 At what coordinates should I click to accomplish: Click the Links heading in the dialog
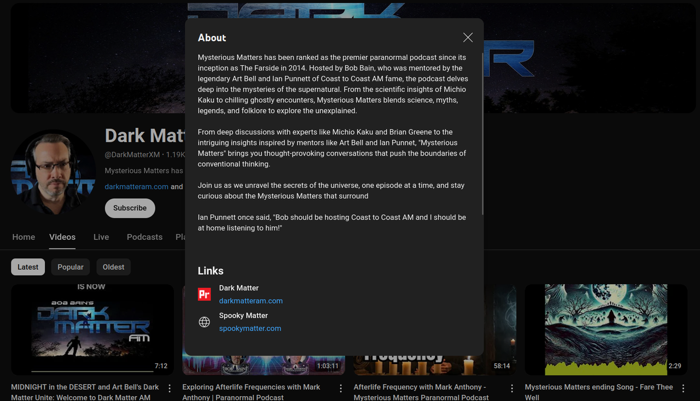(x=211, y=271)
